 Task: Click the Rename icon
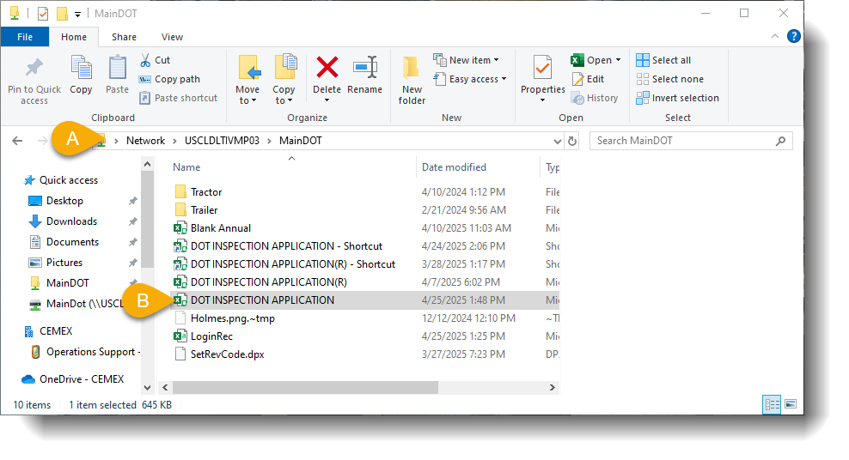pyautogui.click(x=365, y=68)
